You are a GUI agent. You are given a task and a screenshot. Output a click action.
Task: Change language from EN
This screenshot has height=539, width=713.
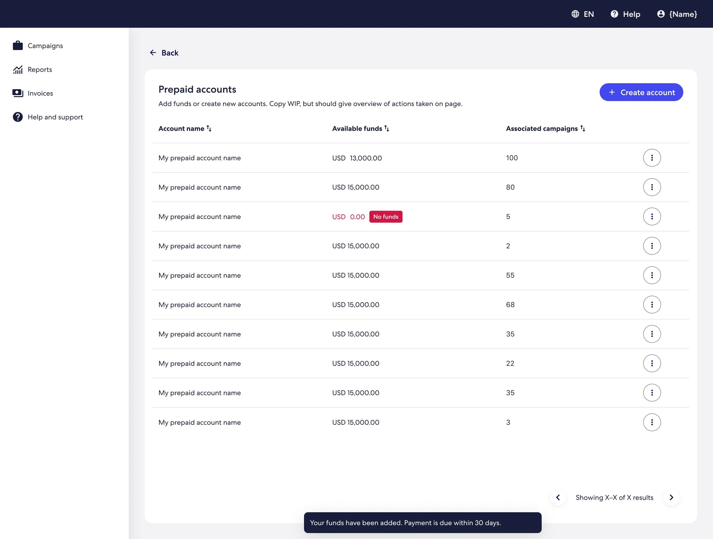583,14
